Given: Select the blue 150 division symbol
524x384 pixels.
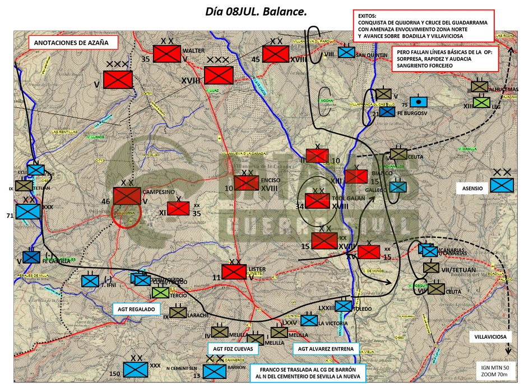Looking at the screenshot, I should point(136,369).
